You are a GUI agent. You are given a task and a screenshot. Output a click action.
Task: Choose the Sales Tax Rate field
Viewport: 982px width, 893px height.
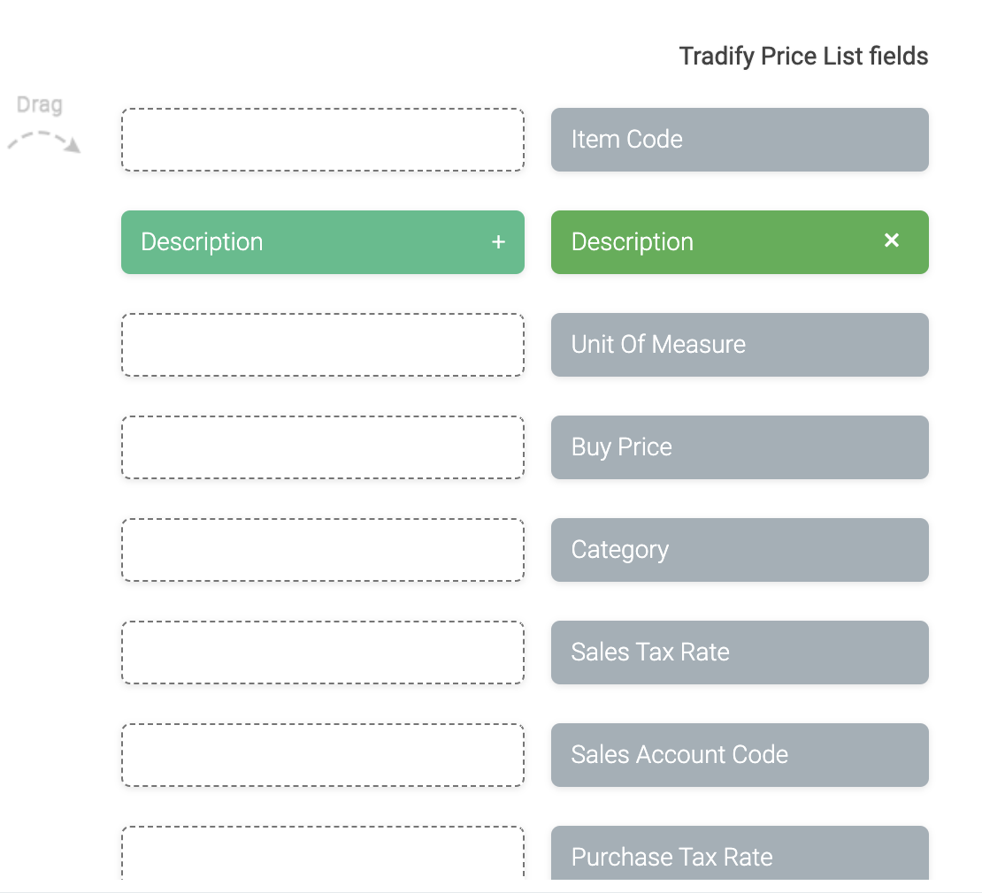click(x=740, y=653)
